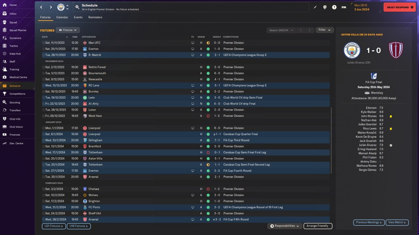Open the Home sidebar icon

point(5,5)
